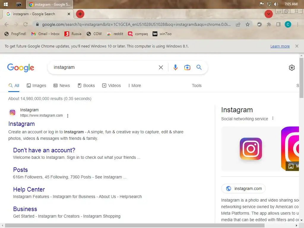Image resolution: width=304 pixels, height=228 pixels.
Task: Open the Help Center sitelink
Action: (x=29, y=189)
